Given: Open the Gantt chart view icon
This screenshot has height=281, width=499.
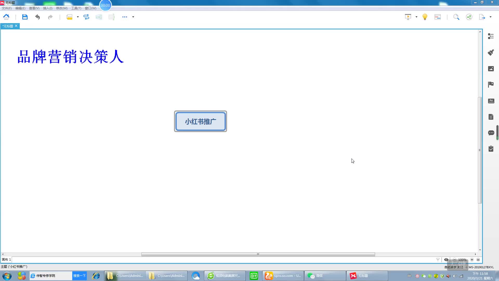Looking at the screenshot, I should (x=438, y=17).
